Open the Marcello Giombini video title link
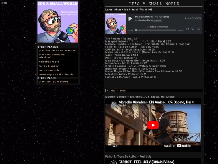Image resolution: width=218 pixels, height=164 pixels. coord(156,102)
